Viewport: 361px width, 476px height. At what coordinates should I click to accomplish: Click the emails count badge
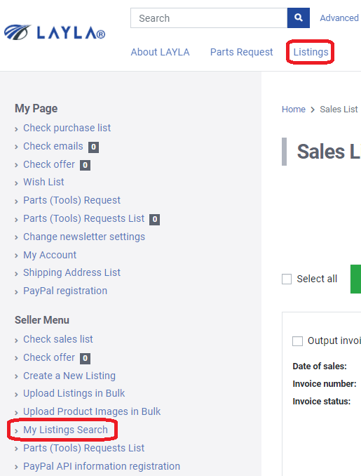93,147
